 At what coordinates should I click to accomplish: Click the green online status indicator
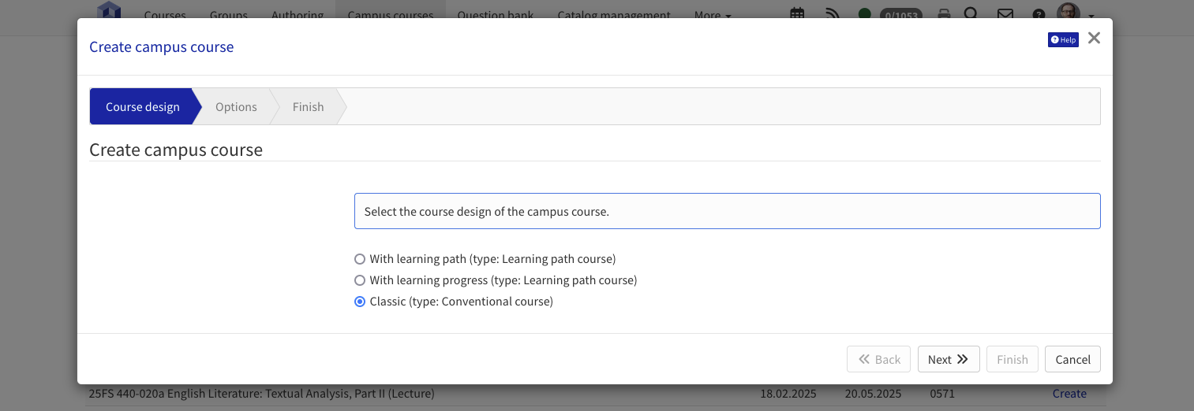coord(864,14)
